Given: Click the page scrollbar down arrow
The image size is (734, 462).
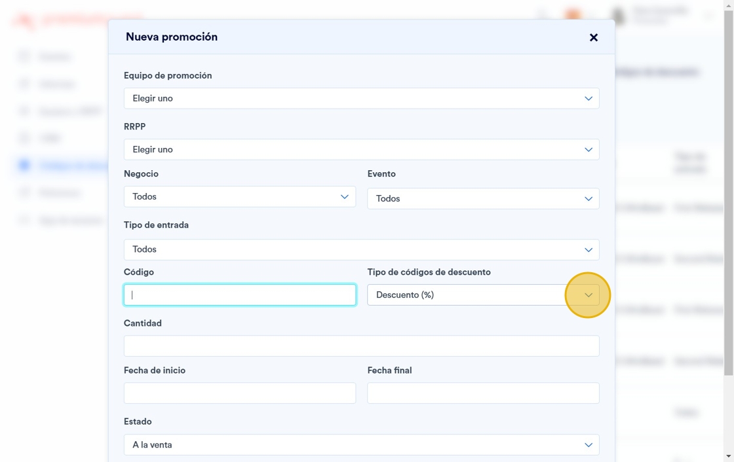Looking at the screenshot, I should point(728,456).
